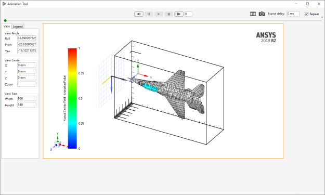325x195 pixels.
Task: Export animation with film strip icon
Action: pos(253,14)
